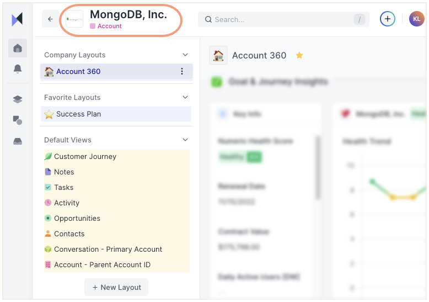Open Conversation - Primary Account view
429x302 pixels.
(116, 250)
